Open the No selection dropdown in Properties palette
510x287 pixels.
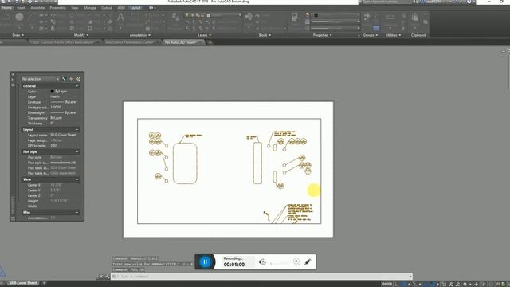40,79
